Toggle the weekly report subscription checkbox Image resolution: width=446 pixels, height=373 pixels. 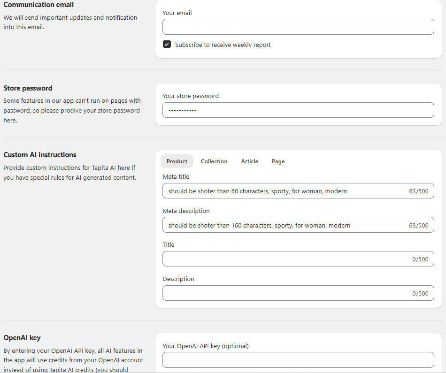click(167, 45)
